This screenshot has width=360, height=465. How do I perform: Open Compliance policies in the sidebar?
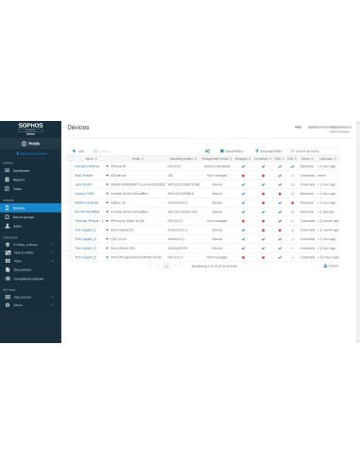[28, 279]
